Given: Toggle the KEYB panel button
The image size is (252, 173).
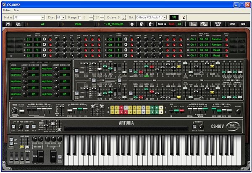Looking at the screenshot, I should point(243,24).
